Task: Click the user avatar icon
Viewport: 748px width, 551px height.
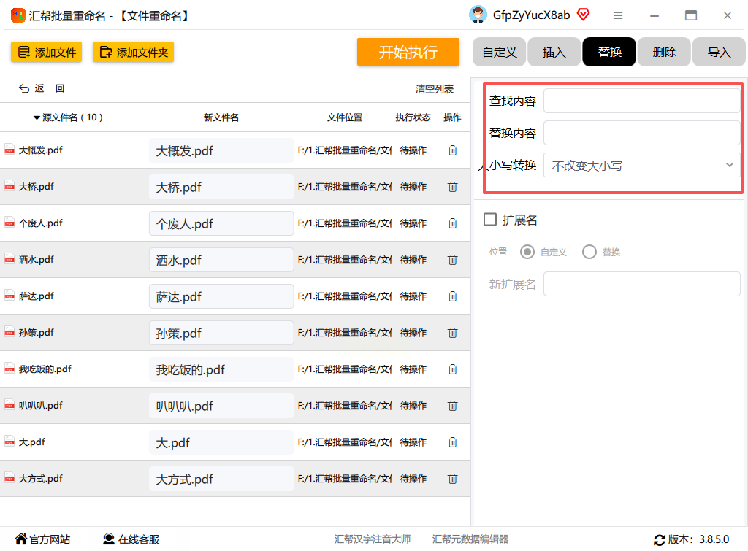Action: [478, 15]
